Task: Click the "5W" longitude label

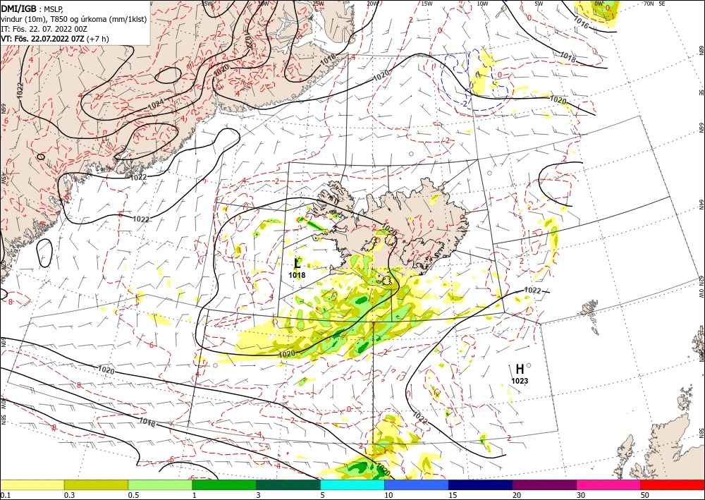Action: [x=539, y=4]
